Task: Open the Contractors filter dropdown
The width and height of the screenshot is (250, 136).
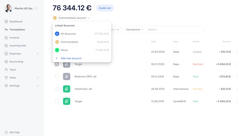Action: pyautogui.click(x=134, y=30)
